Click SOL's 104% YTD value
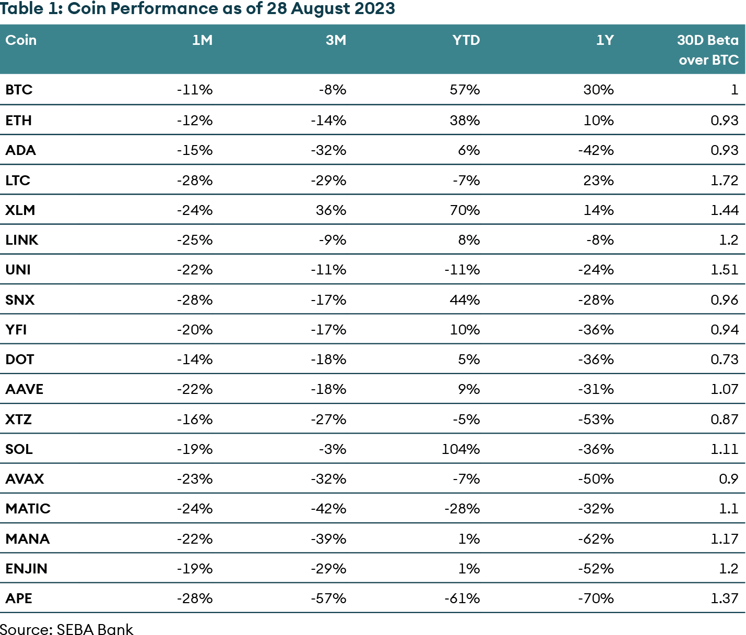Screen dimensions: 746x635 click(x=460, y=449)
